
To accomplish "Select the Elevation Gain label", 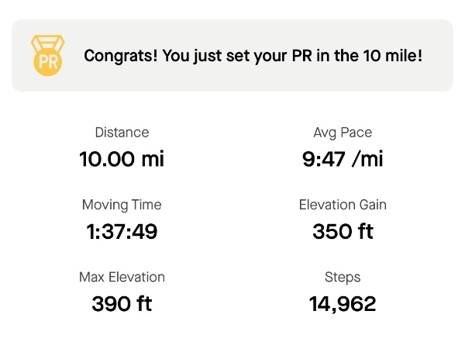I will pyautogui.click(x=343, y=205).
